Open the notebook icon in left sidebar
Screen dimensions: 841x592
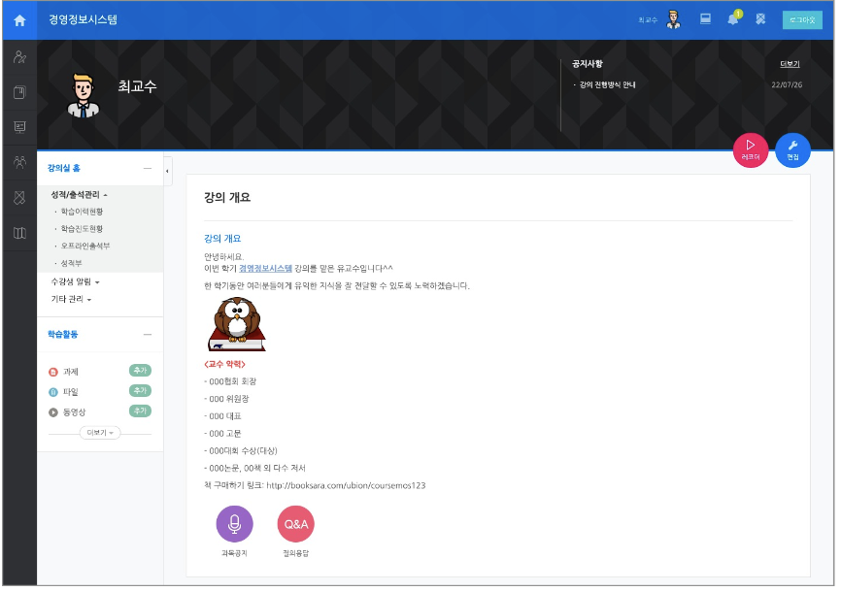(19, 92)
